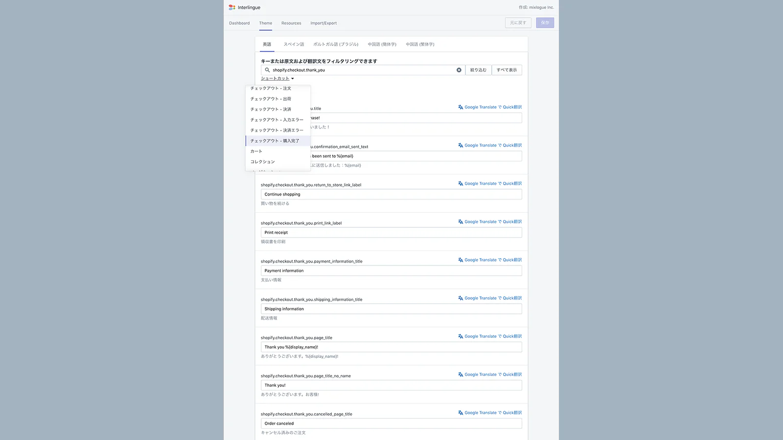Click translate icon for payment_information_title row
The height and width of the screenshot is (440, 783).
coord(461,260)
